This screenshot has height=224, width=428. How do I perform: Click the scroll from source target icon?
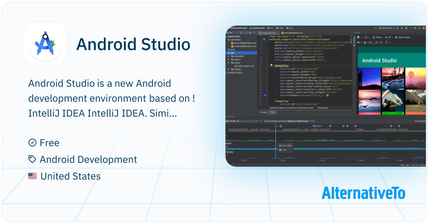pyautogui.click(x=241, y=33)
